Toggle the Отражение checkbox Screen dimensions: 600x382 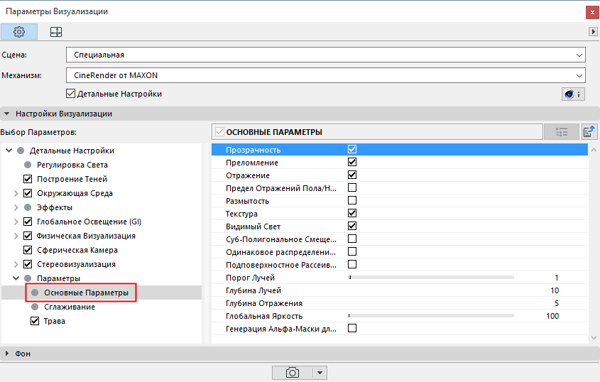coord(352,175)
